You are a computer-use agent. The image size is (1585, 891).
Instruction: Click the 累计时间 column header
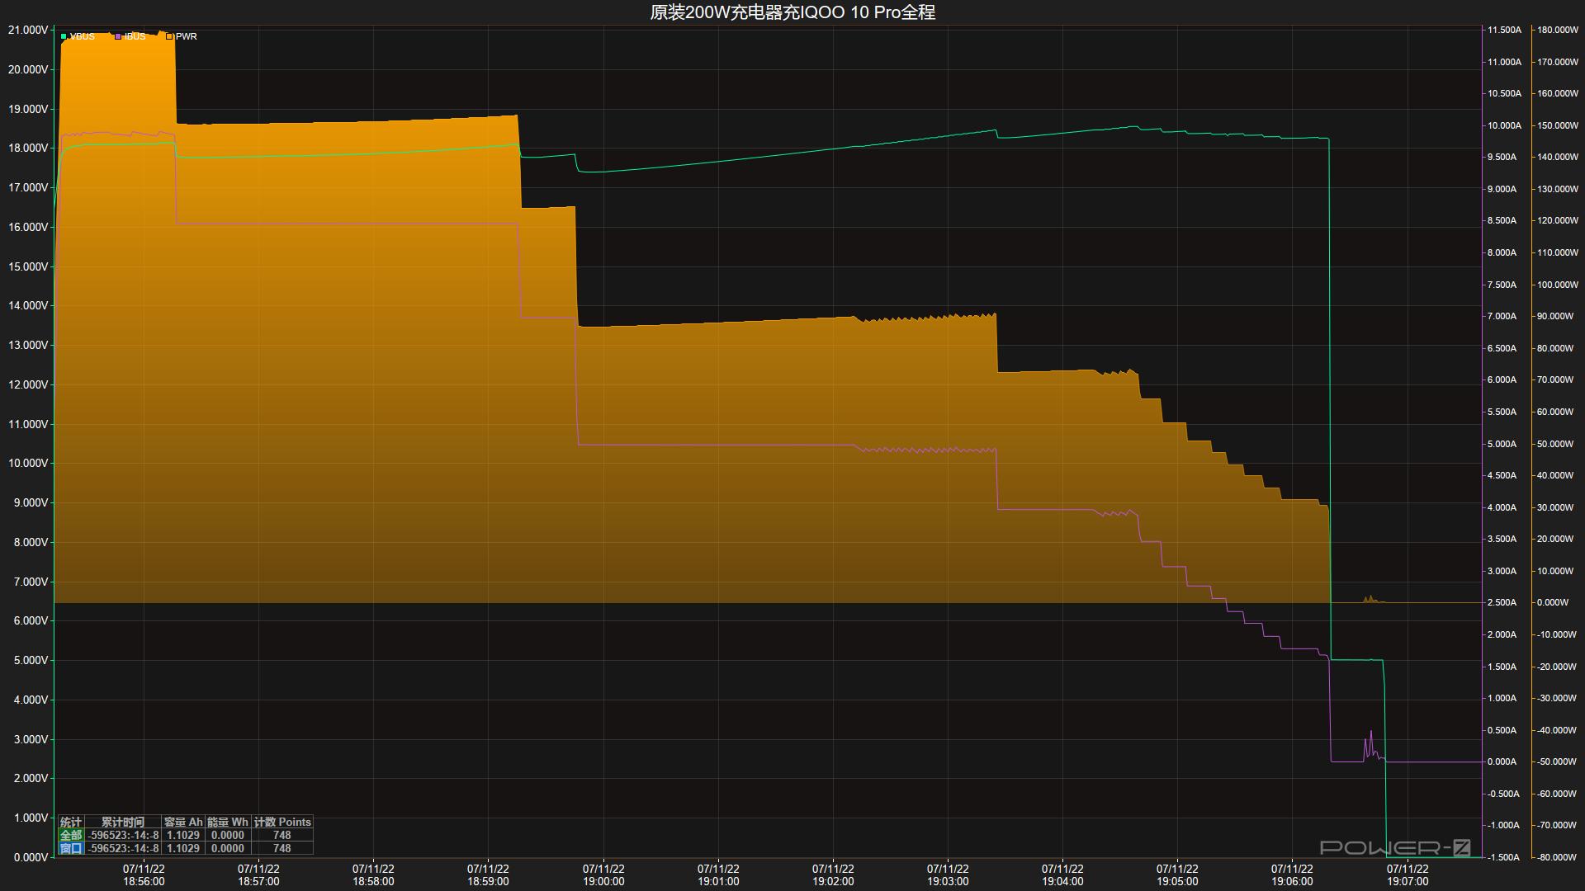[122, 822]
